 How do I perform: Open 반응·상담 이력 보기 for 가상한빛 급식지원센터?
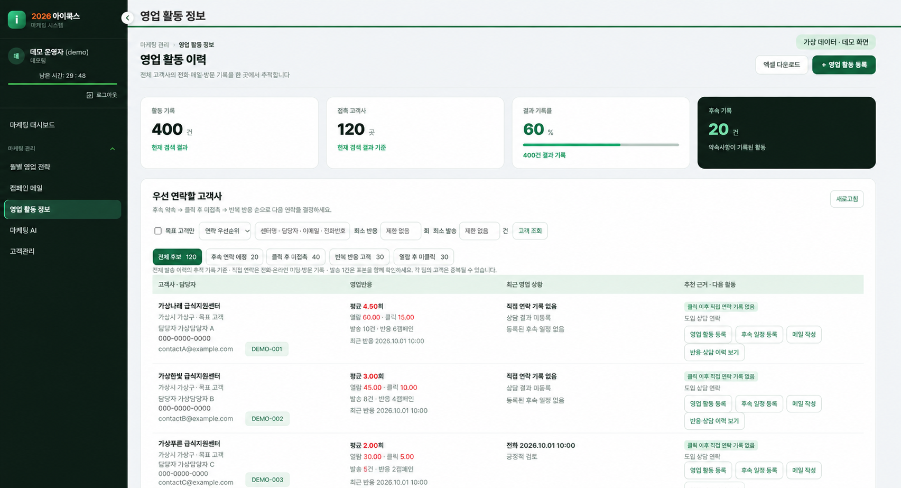[714, 421]
